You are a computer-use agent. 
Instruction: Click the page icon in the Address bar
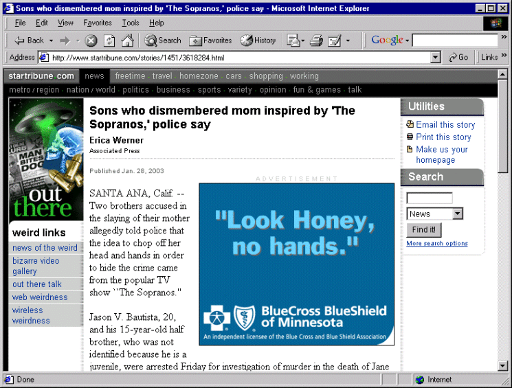(x=44, y=58)
